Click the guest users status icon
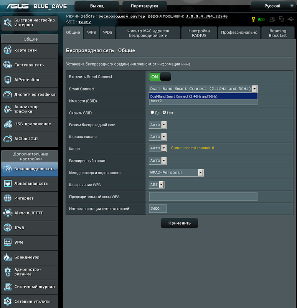297x308 pixels. click(x=272, y=19)
